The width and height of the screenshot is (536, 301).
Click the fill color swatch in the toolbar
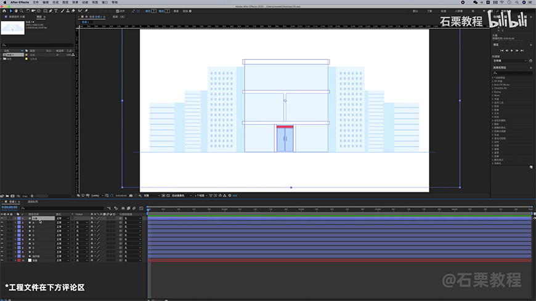tap(153, 11)
